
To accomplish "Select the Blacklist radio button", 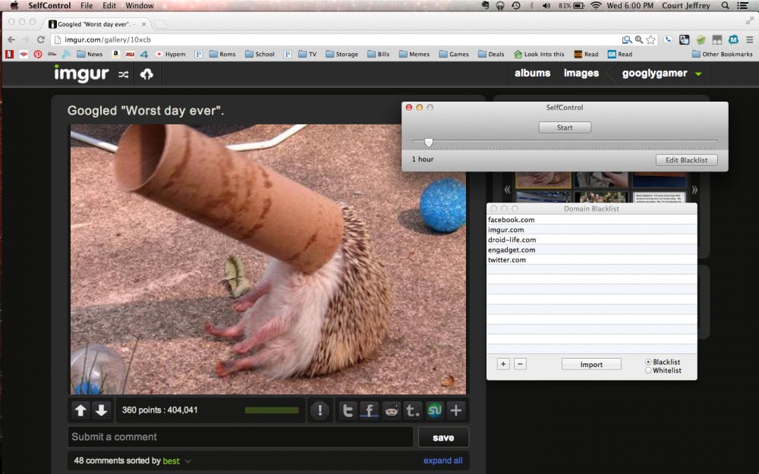I will pos(648,362).
